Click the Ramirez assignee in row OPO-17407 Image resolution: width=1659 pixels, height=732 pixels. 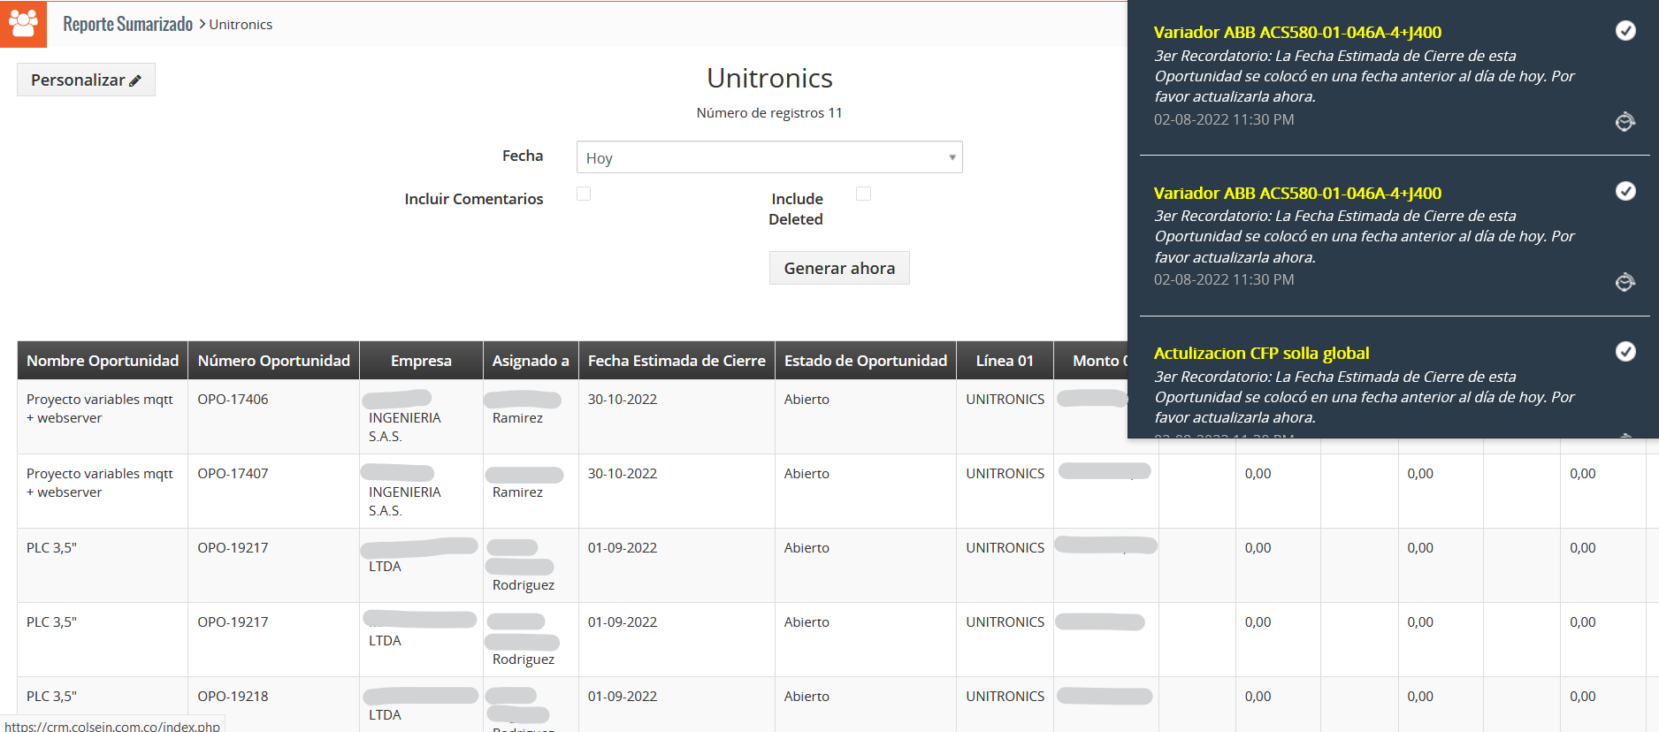click(x=517, y=492)
